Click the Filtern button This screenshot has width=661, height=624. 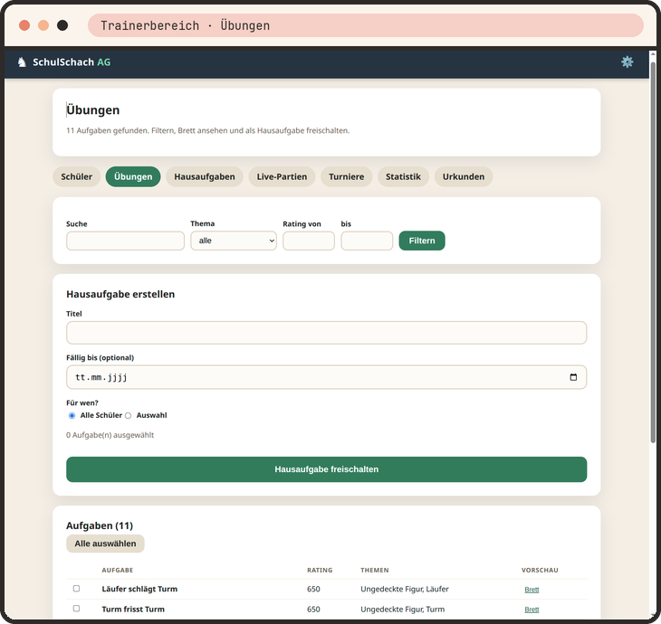(422, 241)
